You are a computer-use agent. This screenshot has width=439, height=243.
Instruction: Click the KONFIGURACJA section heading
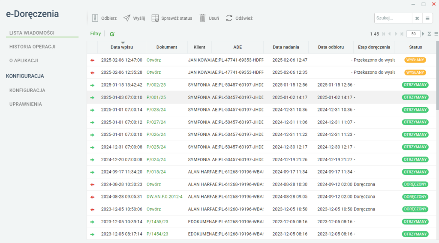[25, 76]
